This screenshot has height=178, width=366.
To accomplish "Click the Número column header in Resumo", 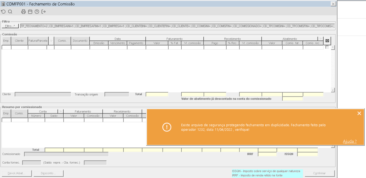I will pyautogui.click(x=36, y=116).
